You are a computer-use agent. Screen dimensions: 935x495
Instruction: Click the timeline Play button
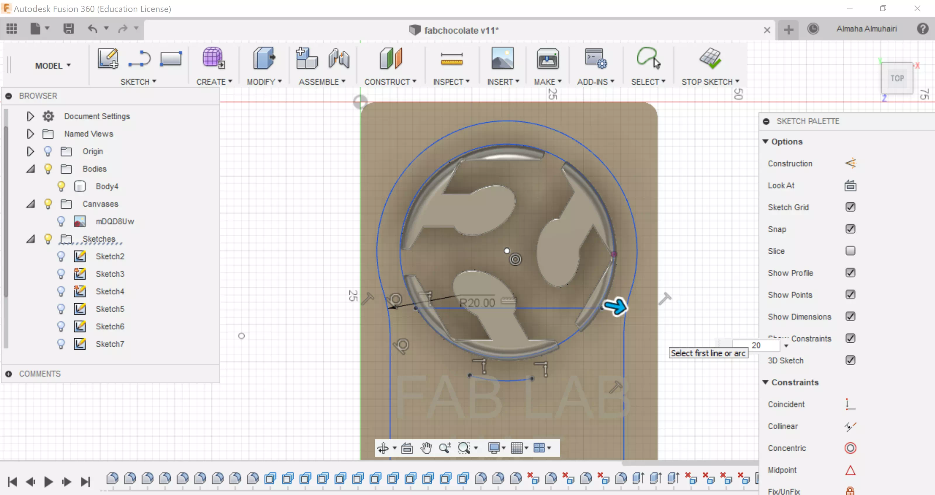tap(48, 482)
